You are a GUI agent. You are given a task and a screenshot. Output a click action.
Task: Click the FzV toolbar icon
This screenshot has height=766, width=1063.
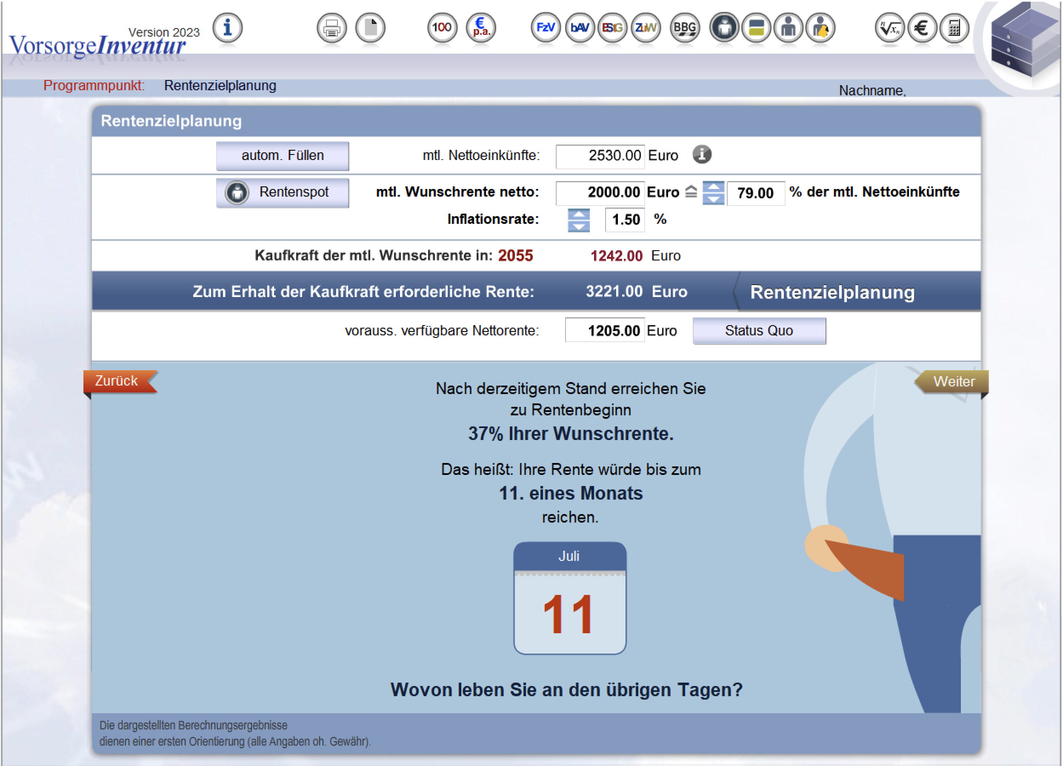545,28
